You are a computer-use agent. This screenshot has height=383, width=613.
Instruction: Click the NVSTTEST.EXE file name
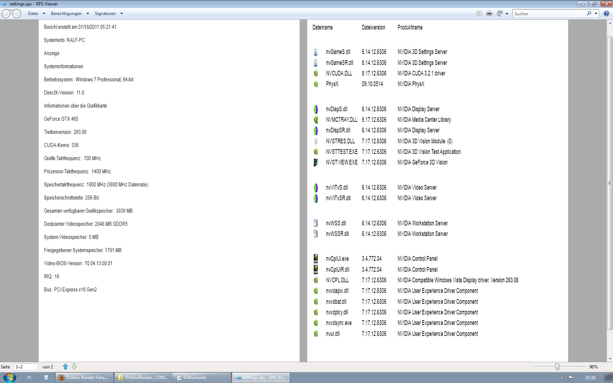(342, 152)
